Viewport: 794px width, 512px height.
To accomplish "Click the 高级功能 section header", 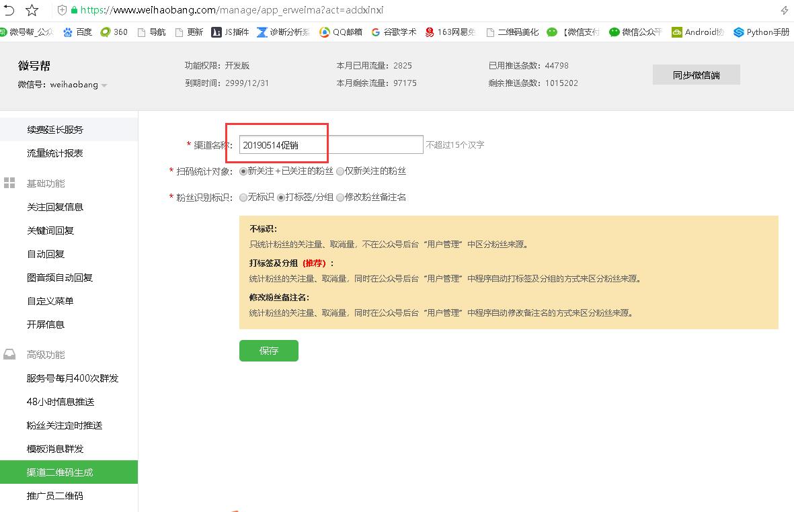I will 46,355.
